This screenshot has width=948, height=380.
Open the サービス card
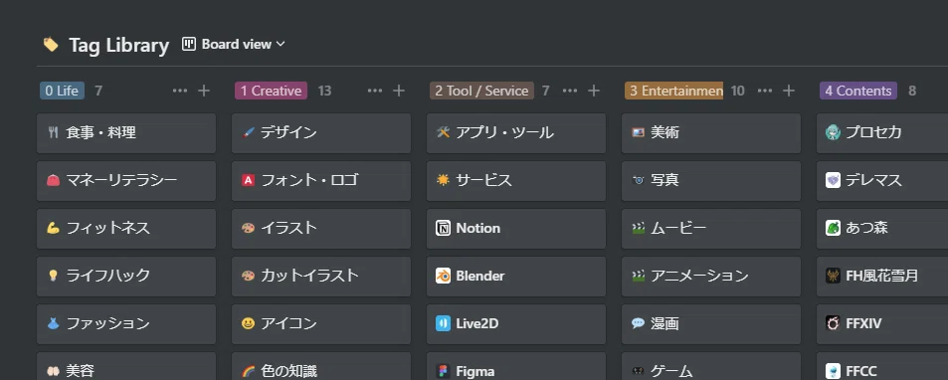coord(516,181)
